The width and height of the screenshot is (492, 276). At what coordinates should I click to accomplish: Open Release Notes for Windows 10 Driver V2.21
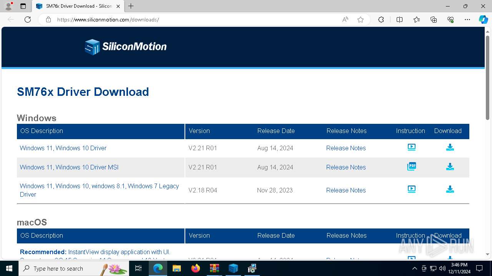[x=346, y=148]
